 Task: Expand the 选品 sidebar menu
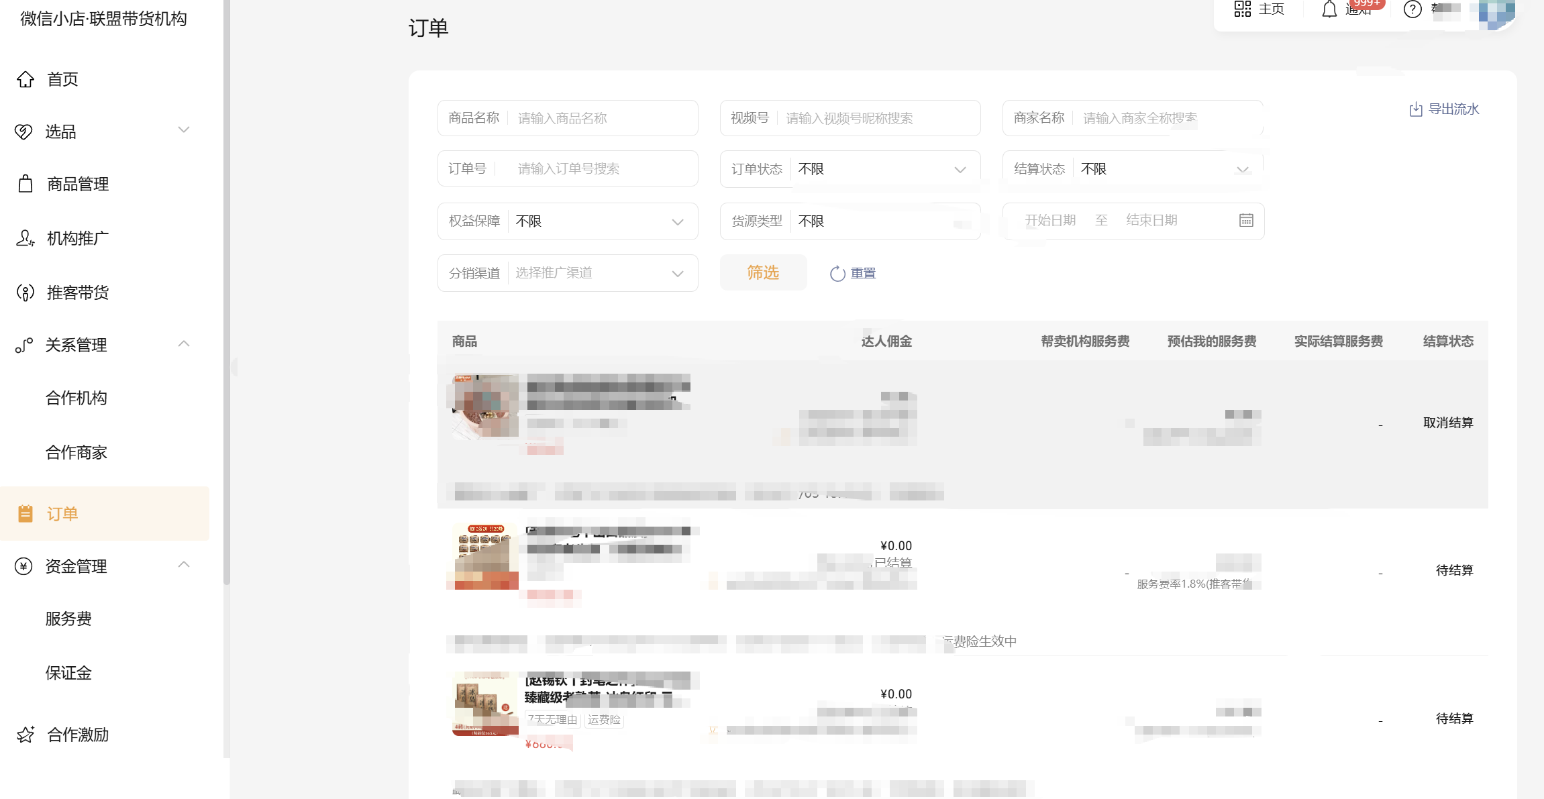click(x=183, y=129)
